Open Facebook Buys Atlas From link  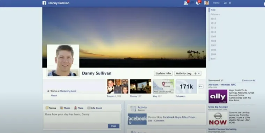[x=180, y=117]
